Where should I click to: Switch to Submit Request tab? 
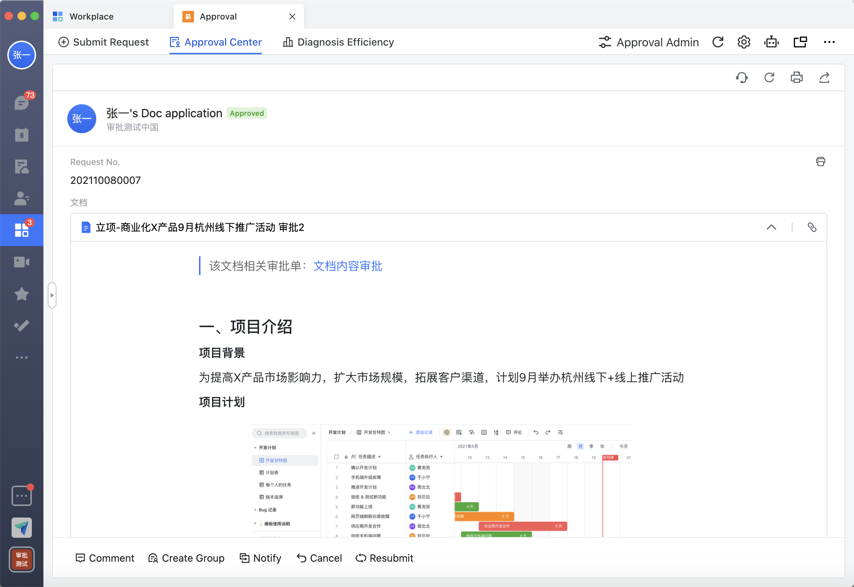click(103, 42)
